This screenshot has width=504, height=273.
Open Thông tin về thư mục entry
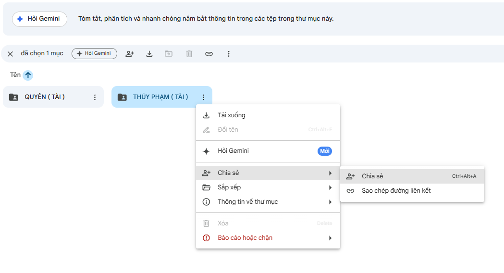tap(268, 202)
